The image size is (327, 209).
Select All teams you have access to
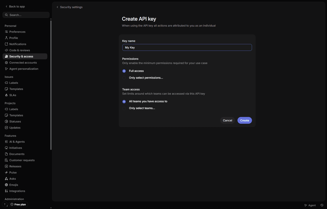pos(124,101)
